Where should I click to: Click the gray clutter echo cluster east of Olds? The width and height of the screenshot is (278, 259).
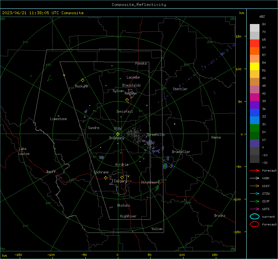tap(134, 134)
